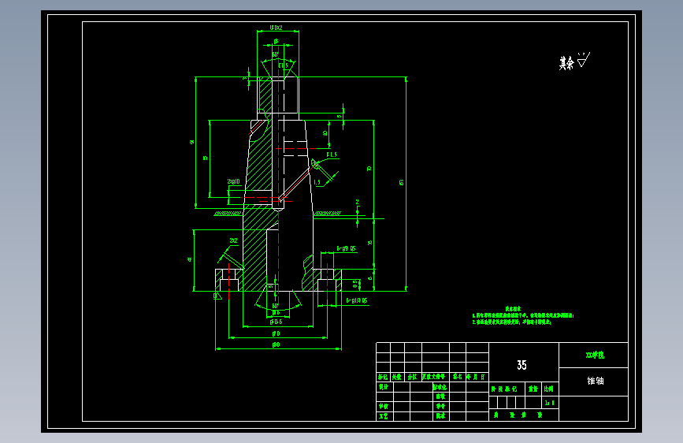Select the "2xø10" hole dimension label
This screenshot has width=683, height=443.
pos(233,182)
